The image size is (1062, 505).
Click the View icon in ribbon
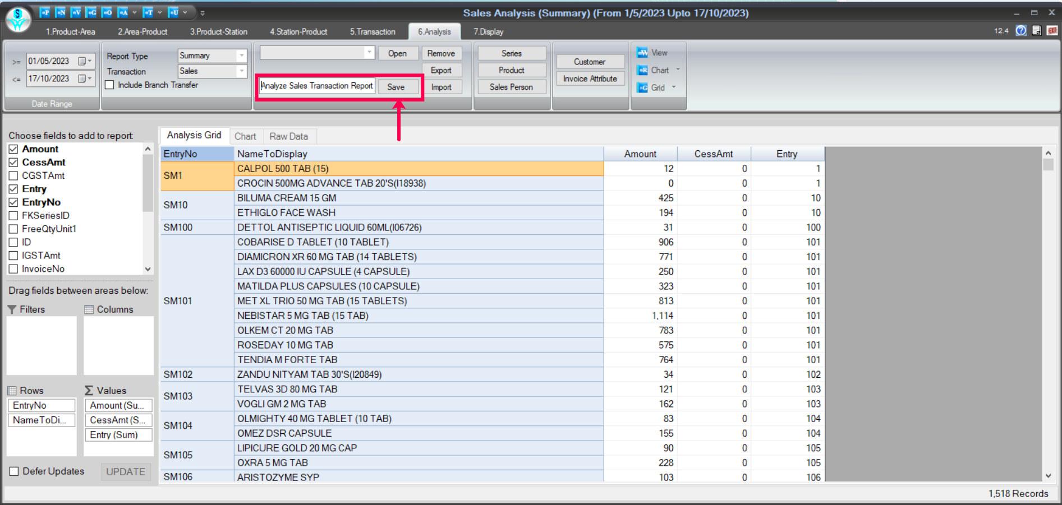pyautogui.click(x=642, y=53)
